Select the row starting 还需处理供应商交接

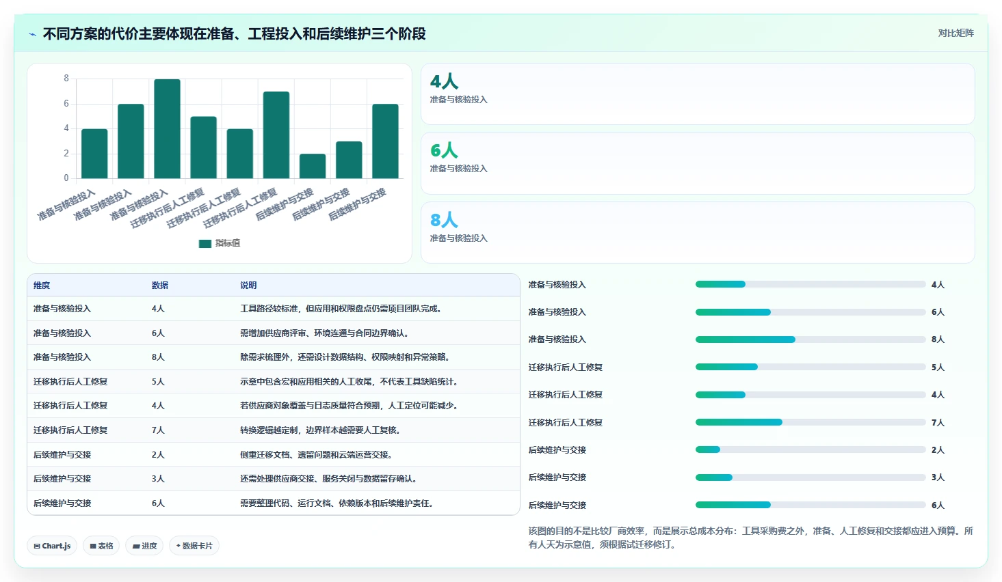click(274, 479)
